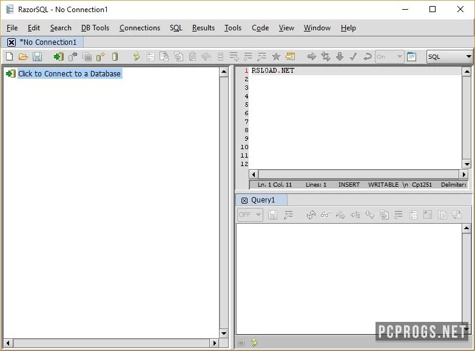The width and height of the screenshot is (475, 351).
Task: Click the curved arrow rollback icon
Action: pyautogui.click(x=367, y=56)
